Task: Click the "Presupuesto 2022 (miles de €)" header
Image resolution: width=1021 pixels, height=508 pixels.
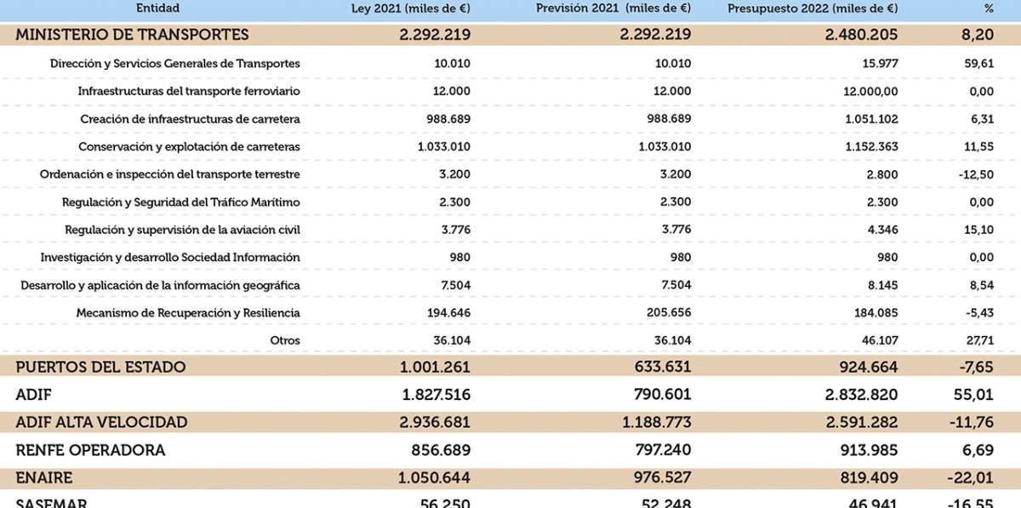Action: pyautogui.click(x=813, y=9)
